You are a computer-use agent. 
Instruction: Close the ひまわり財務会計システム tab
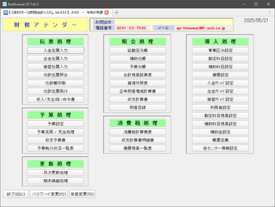point(107,13)
